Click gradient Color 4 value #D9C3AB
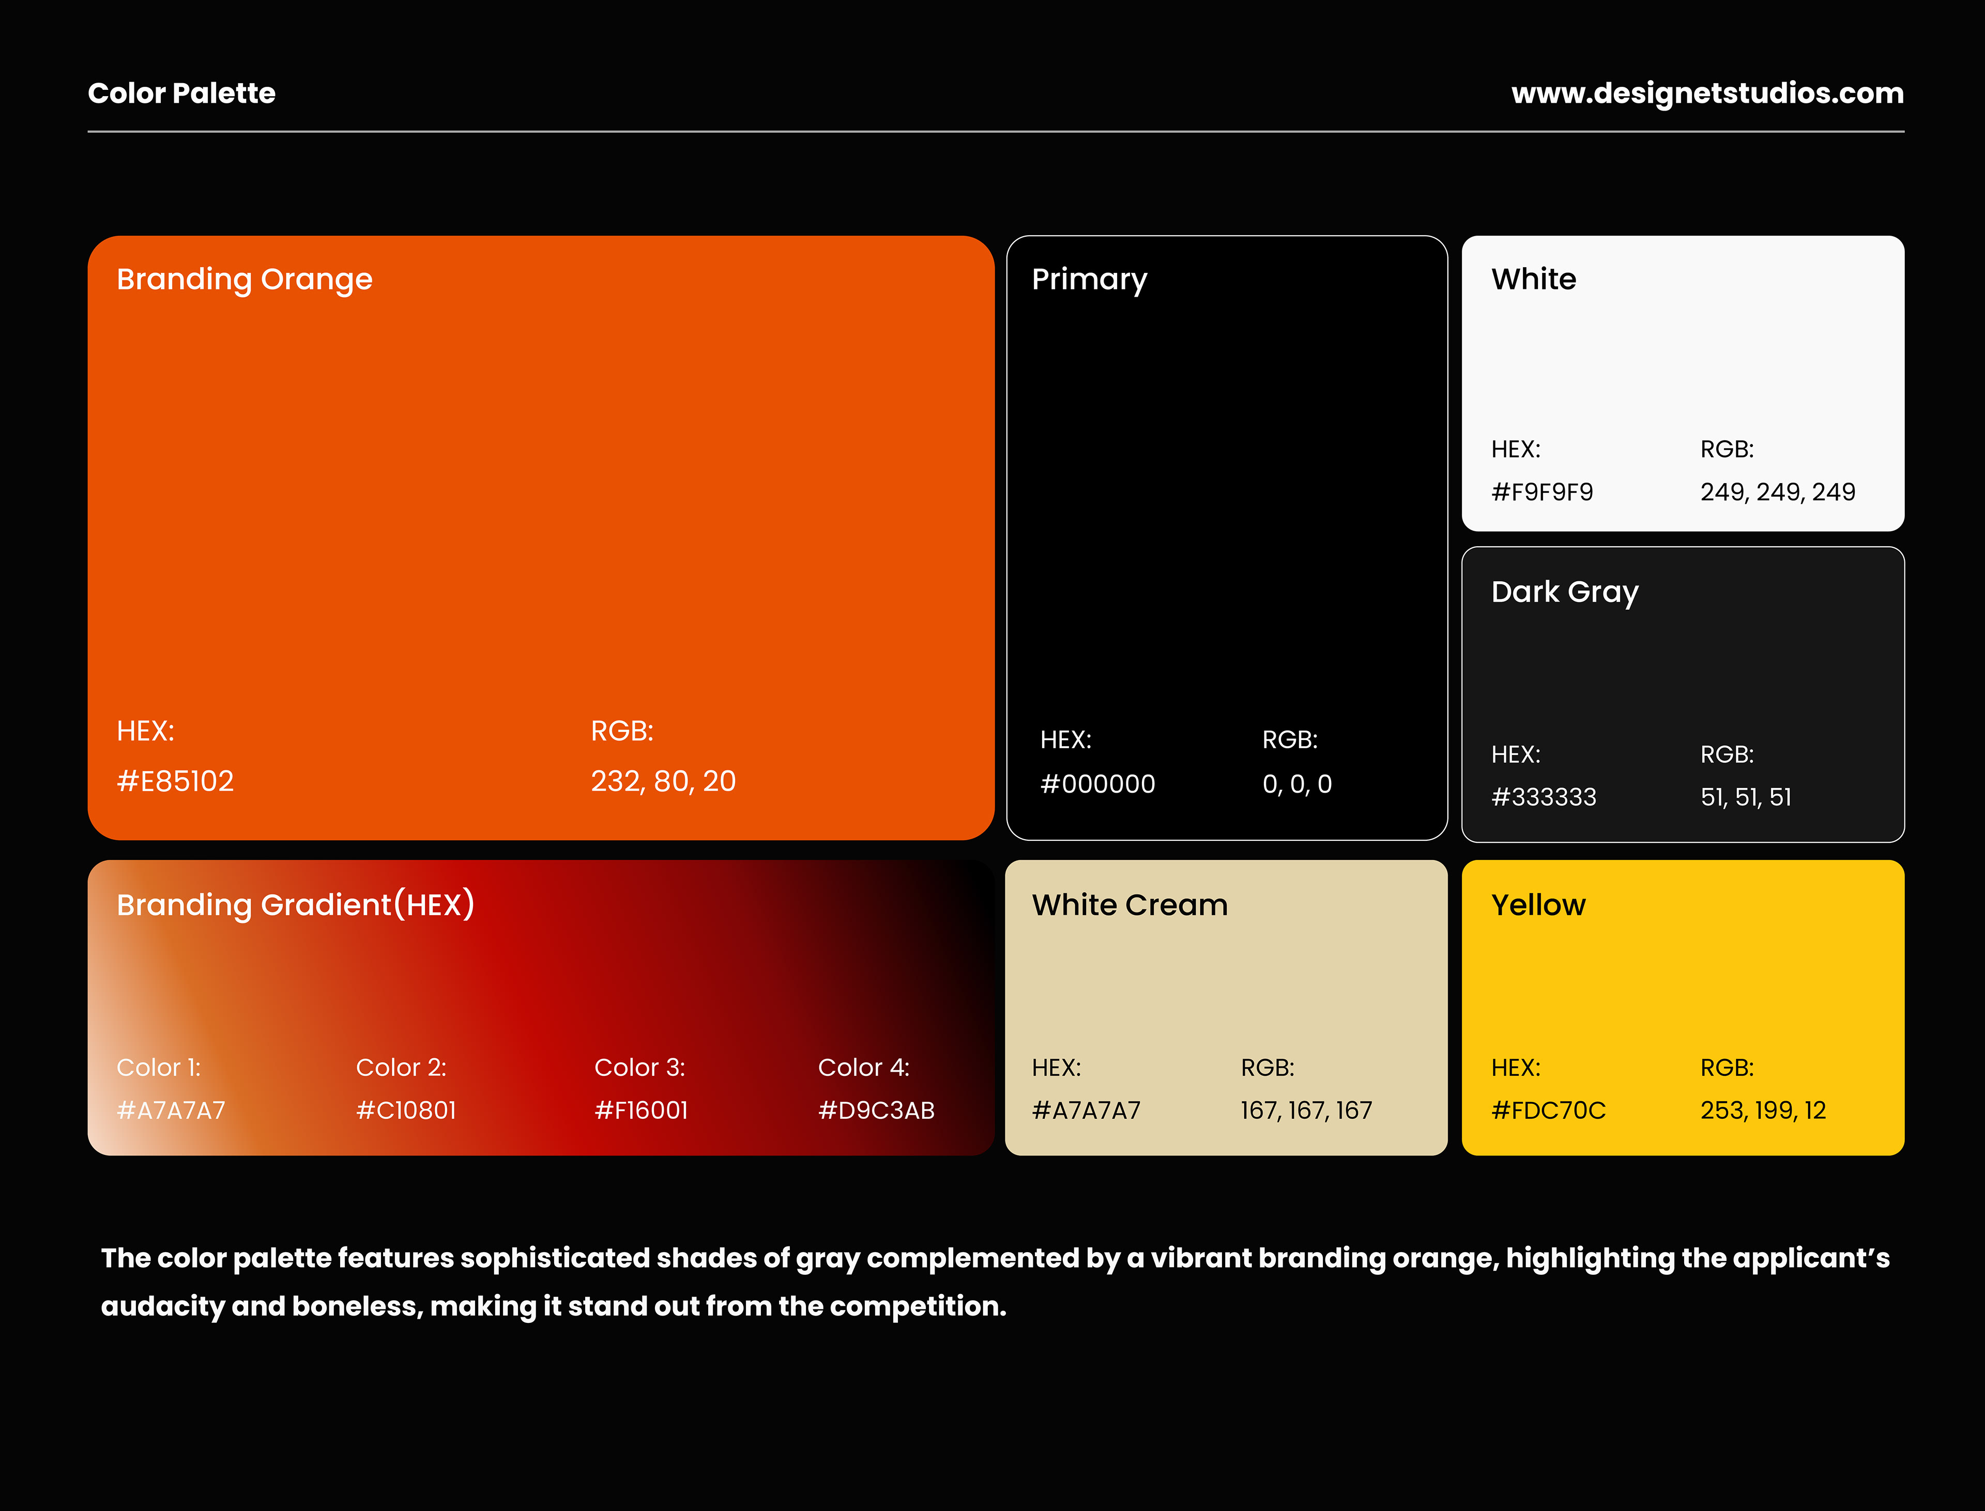The height and width of the screenshot is (1511, 1985). pos(876,1110)
